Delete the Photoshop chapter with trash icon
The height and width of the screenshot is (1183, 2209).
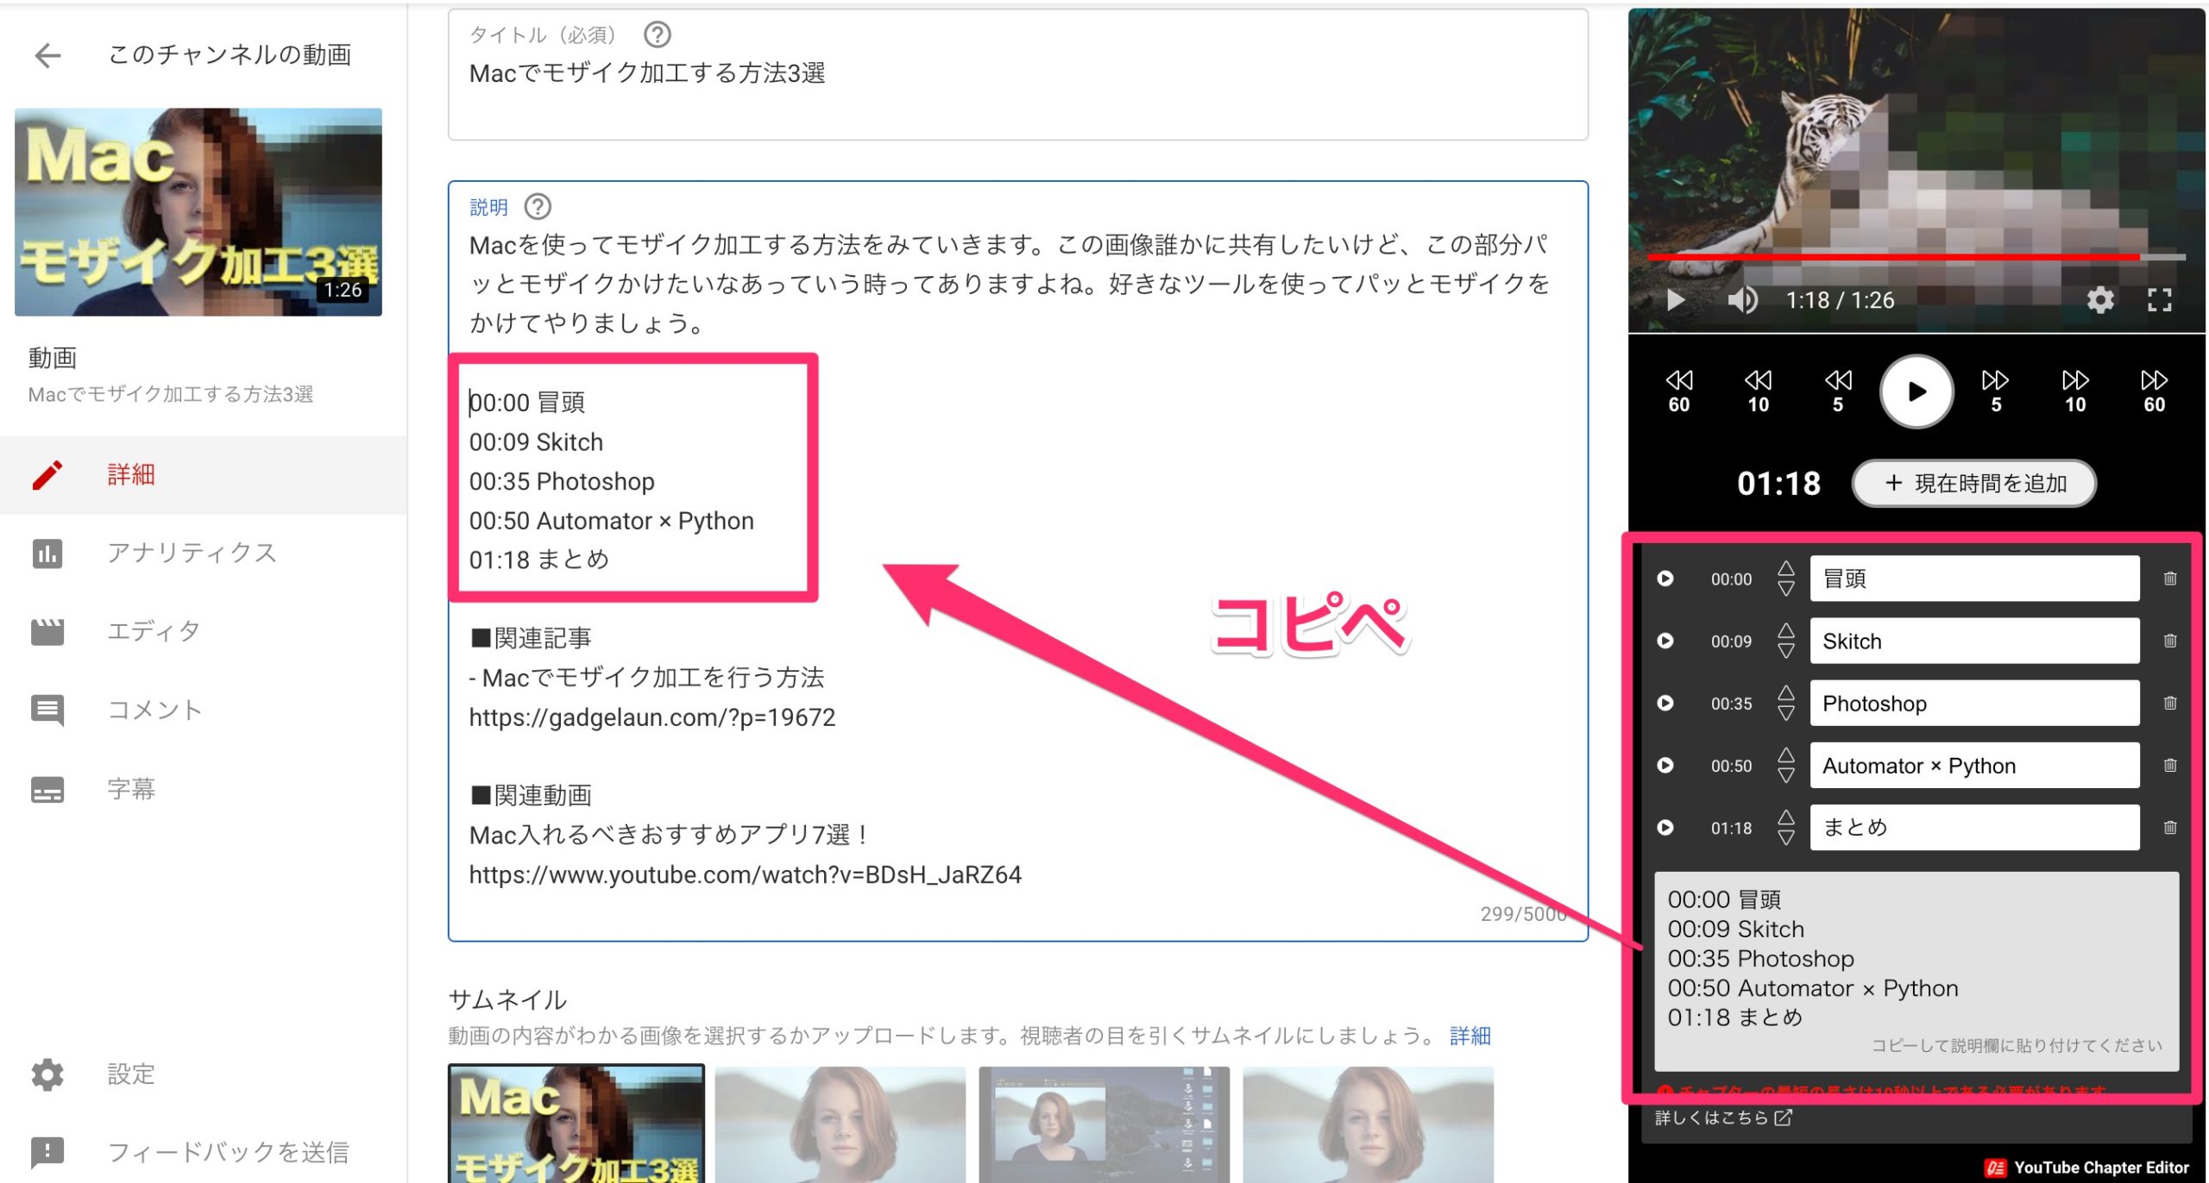pos(2170,703)
